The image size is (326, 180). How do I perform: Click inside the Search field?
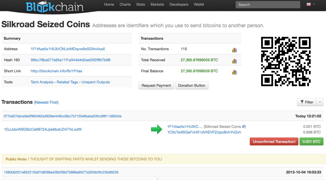(x=267, y=5)
